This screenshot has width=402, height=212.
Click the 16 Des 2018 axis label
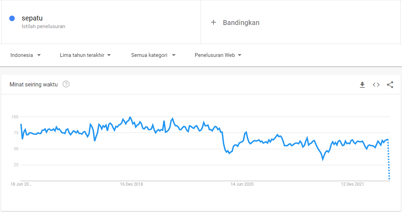[131, 184]
